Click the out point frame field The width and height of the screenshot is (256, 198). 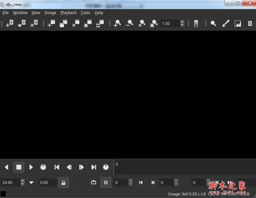click(x=199, y=183)
